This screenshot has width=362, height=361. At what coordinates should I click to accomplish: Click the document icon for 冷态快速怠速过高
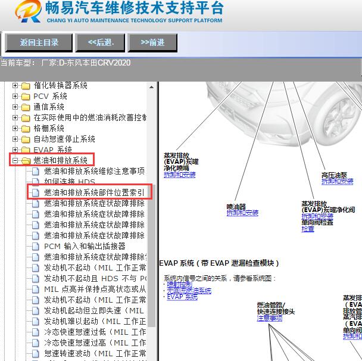coord(35,343)
